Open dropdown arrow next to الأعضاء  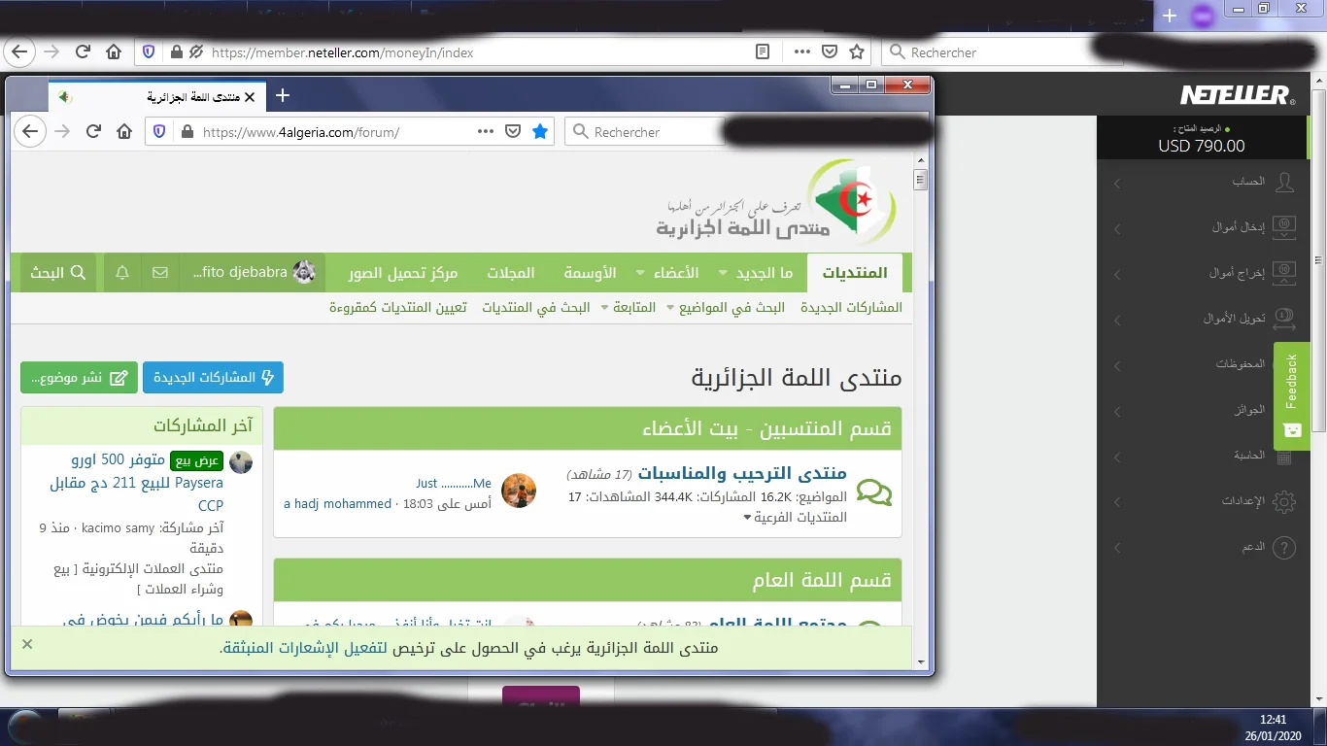coord(640,274)
